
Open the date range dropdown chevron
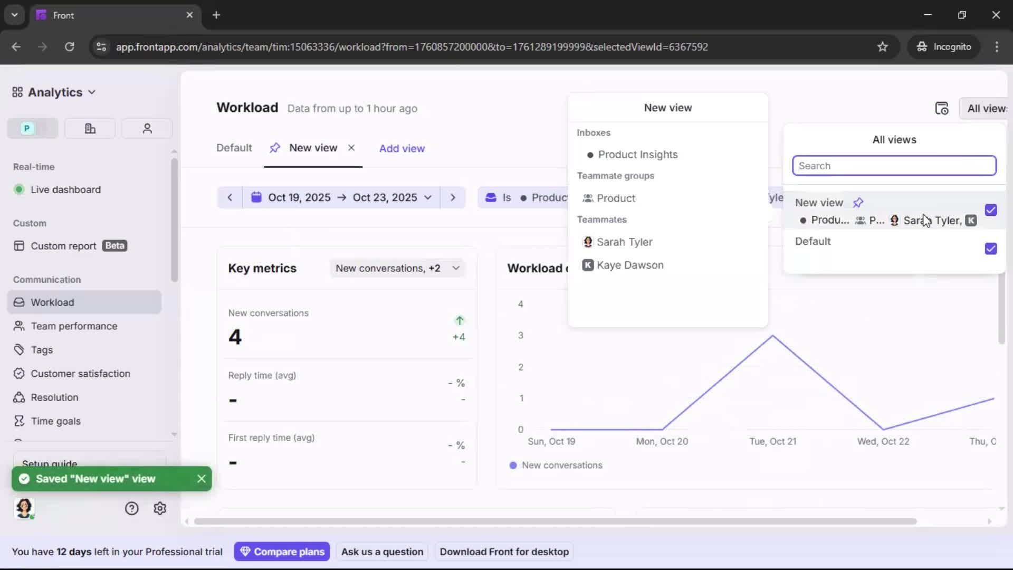(427, 197)
